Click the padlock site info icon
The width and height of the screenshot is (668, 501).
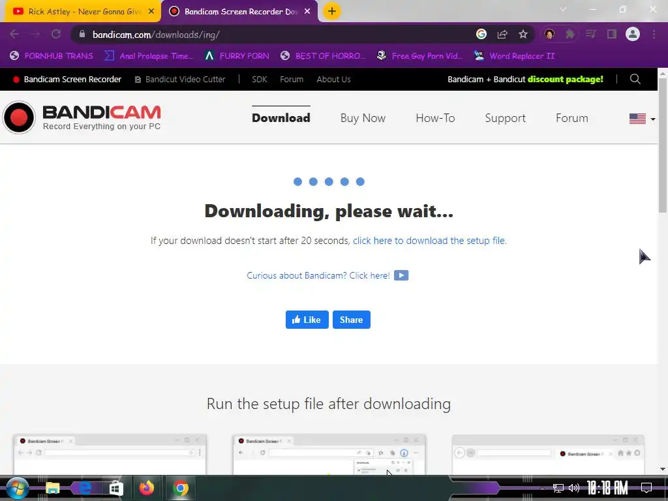[82, 34]
